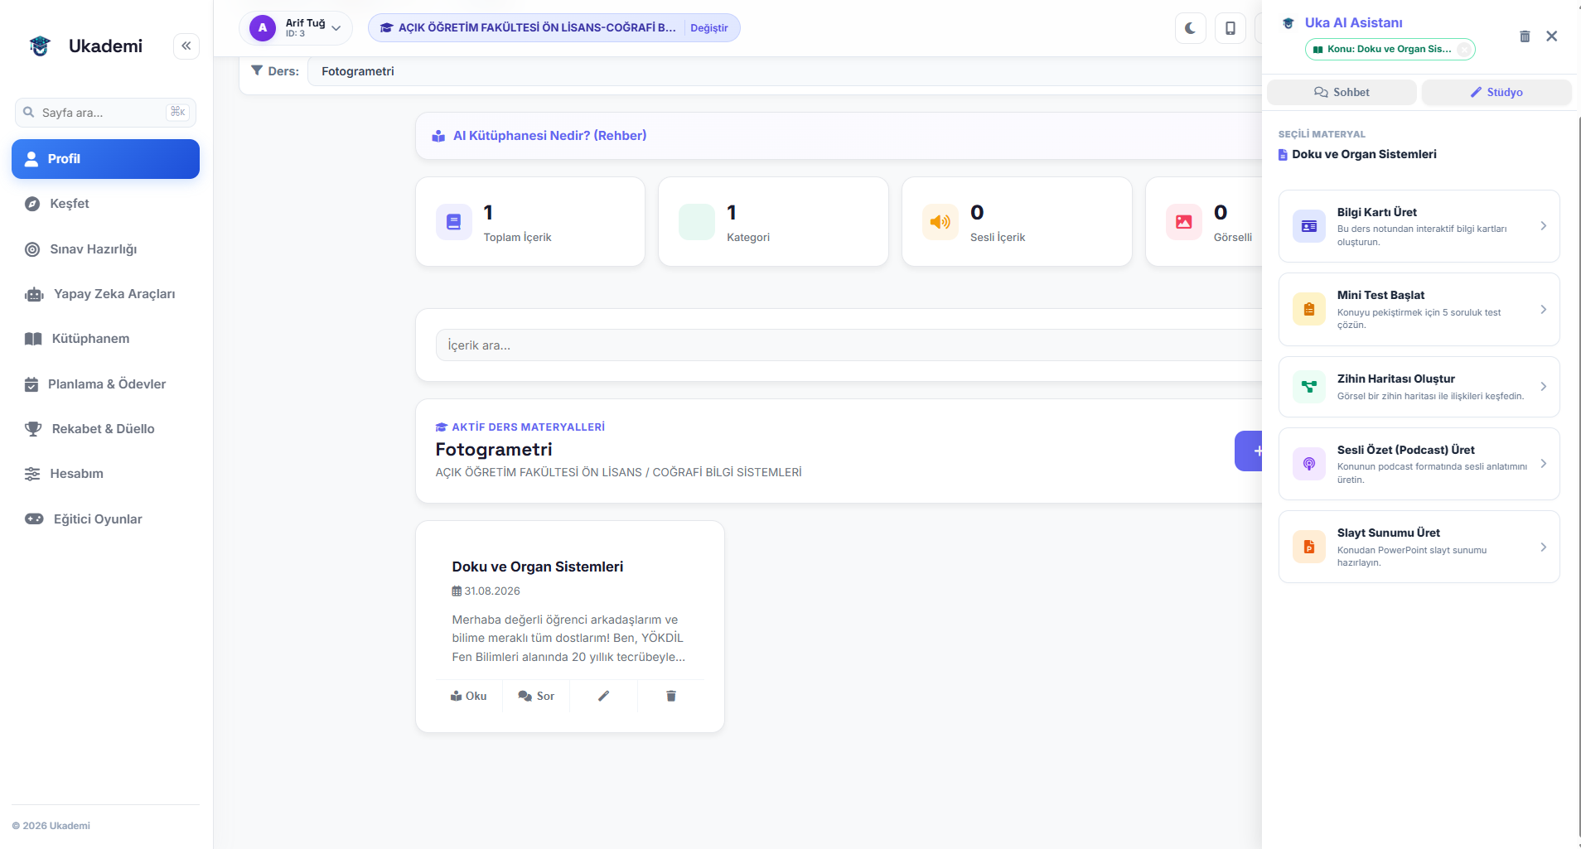The height and width of the screenshot is (849, 1581).
Task: Click the plus add-material button
Action: click(x=1250, y=451)
